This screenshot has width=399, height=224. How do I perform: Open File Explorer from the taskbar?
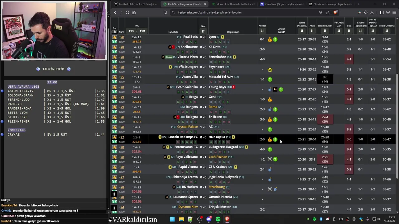coord(181,219)
